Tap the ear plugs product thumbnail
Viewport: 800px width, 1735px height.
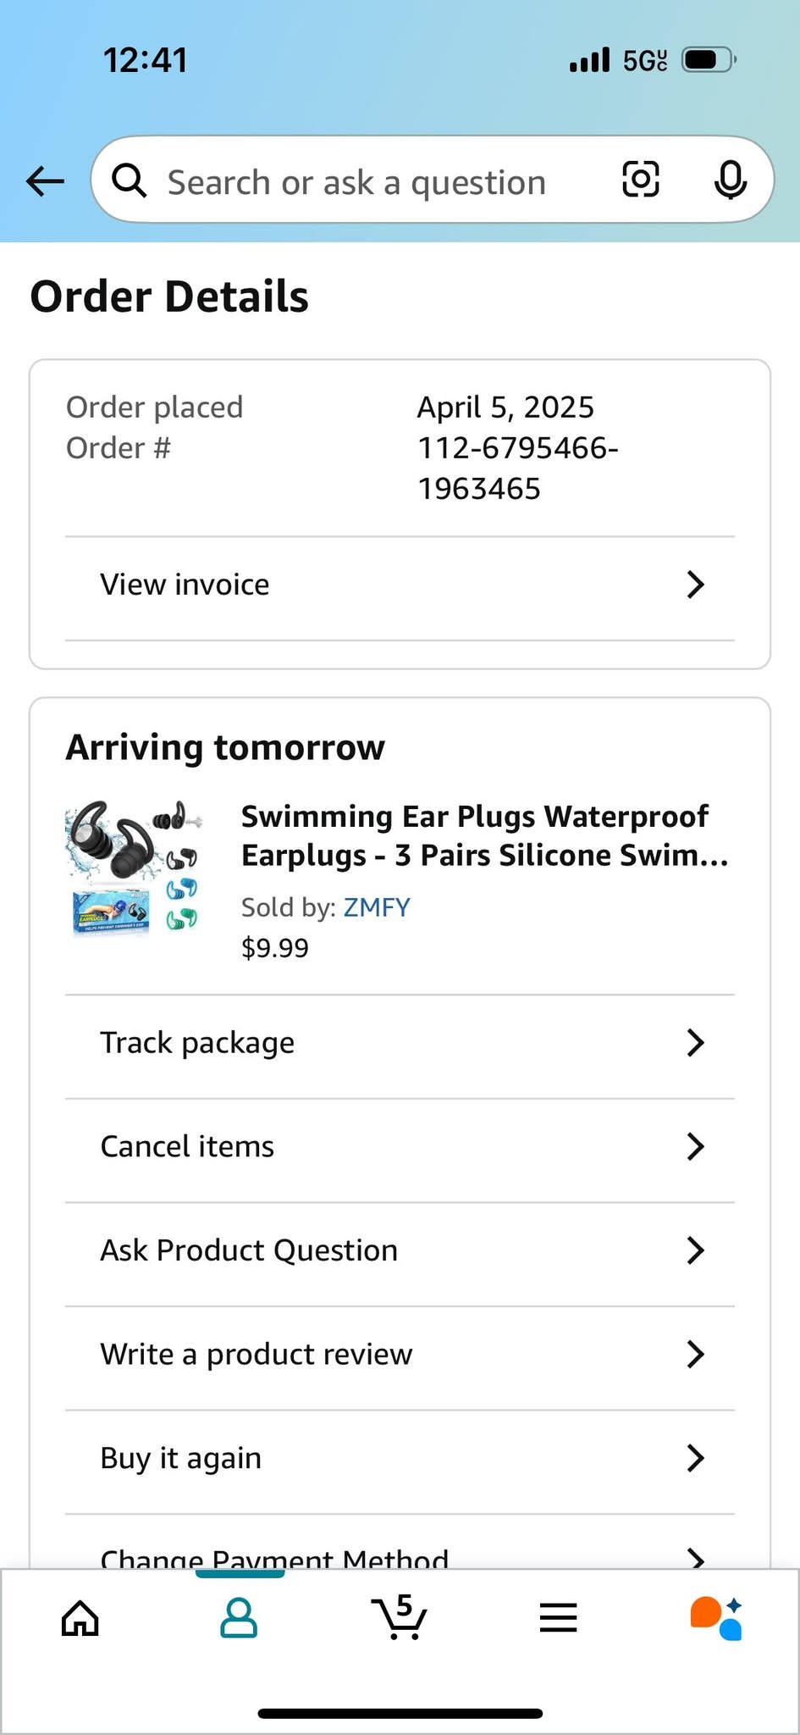[134, 869]
